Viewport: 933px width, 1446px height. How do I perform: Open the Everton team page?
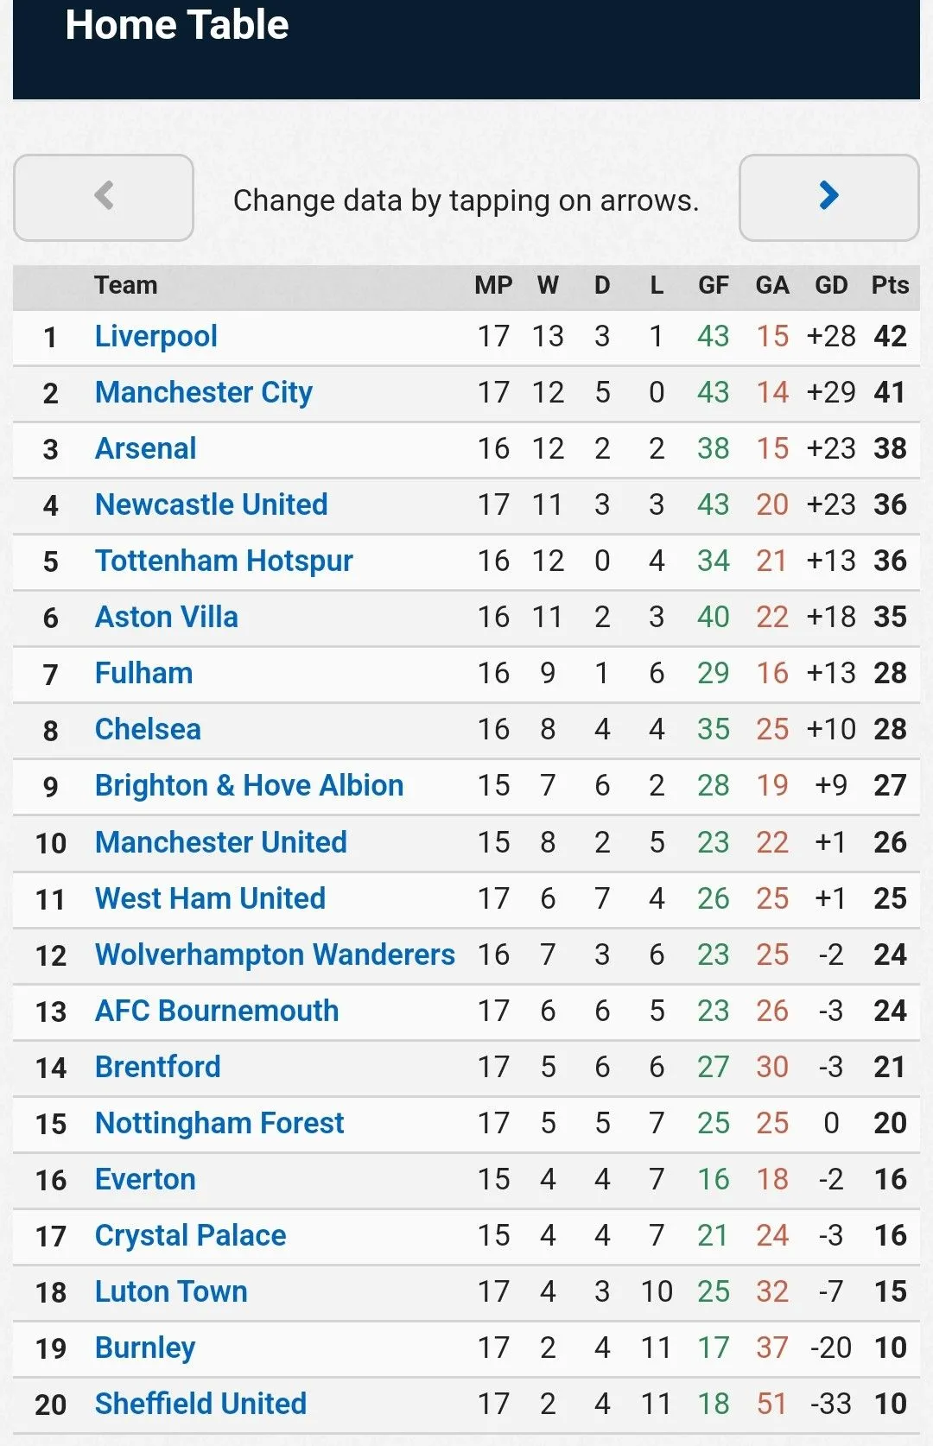tap(145, 1179)
